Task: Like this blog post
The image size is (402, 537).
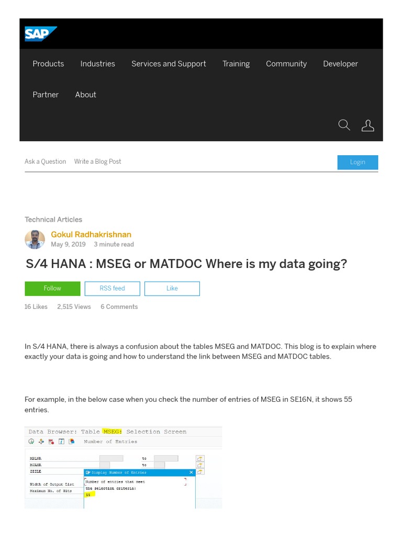Action: point(172,288)
